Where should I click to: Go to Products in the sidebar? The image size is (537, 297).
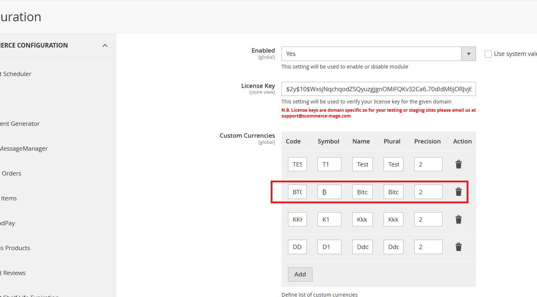coord(17,248)
